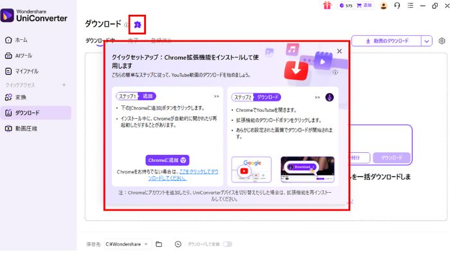This screenshot has height=257, width=450.
Task: Open download settings hexagon icon
Action: pos(442,41)
